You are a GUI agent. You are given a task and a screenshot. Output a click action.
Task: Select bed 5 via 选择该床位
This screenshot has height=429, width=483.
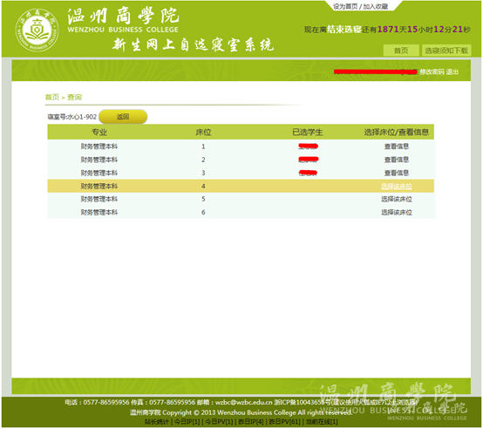click(x=397, y=200)
